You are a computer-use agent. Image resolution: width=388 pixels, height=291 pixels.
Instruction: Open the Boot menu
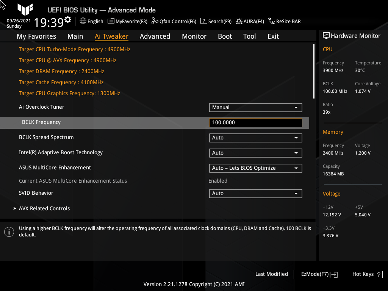225,36
